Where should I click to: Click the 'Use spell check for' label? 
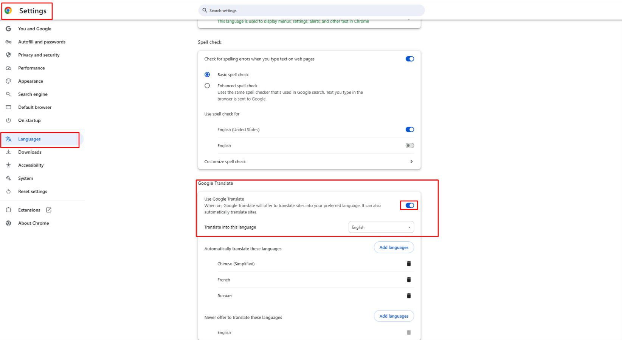click(x=222, y=114)
